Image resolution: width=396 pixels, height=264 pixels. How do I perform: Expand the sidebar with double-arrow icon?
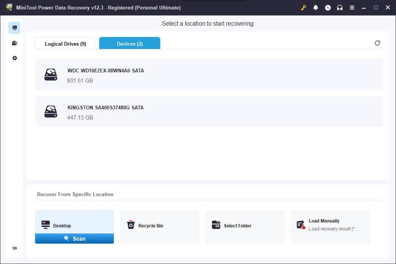pyautogui.click(x=15, y=248)
